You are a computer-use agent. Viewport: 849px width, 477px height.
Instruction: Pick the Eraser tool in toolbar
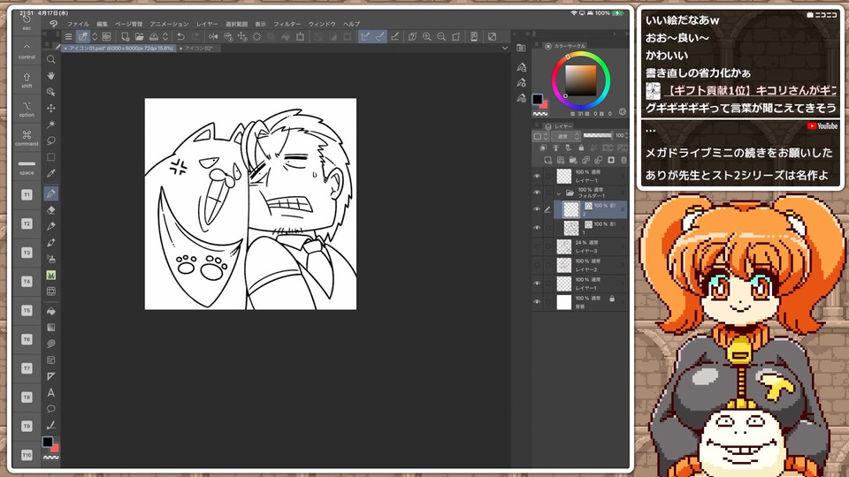[51, 210]
